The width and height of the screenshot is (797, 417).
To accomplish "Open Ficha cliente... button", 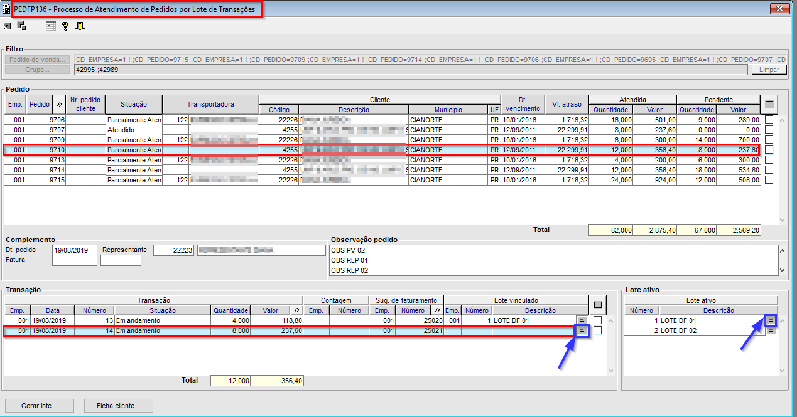I will [x=118, y=406].
